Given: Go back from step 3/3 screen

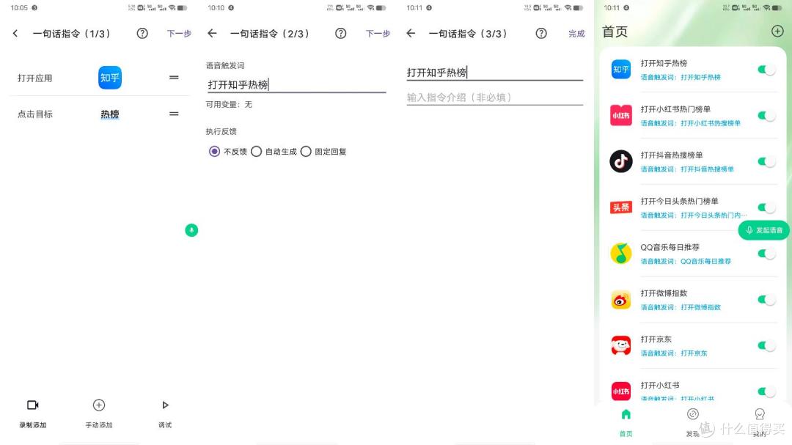Looking at the screenshot, I should (x=411, y=33).
